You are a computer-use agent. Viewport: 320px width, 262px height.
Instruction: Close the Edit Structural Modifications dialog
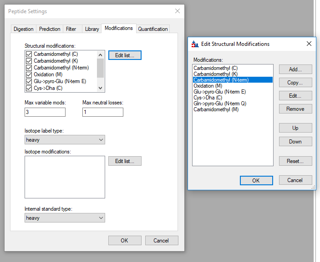click(x=309, y=44)
